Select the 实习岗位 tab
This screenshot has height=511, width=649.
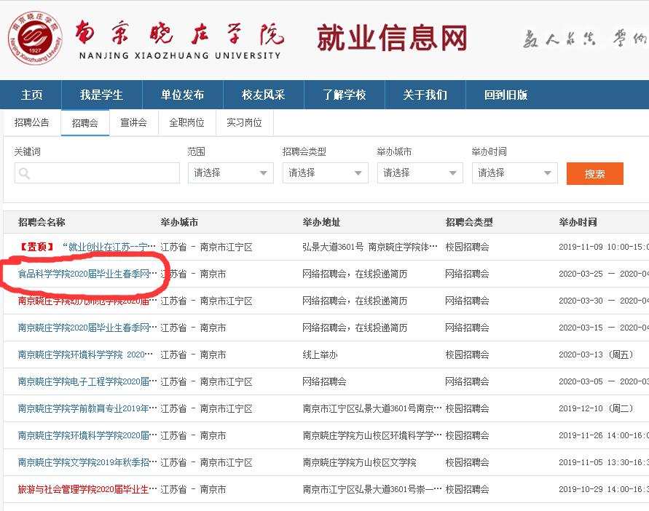pos(244,122)
